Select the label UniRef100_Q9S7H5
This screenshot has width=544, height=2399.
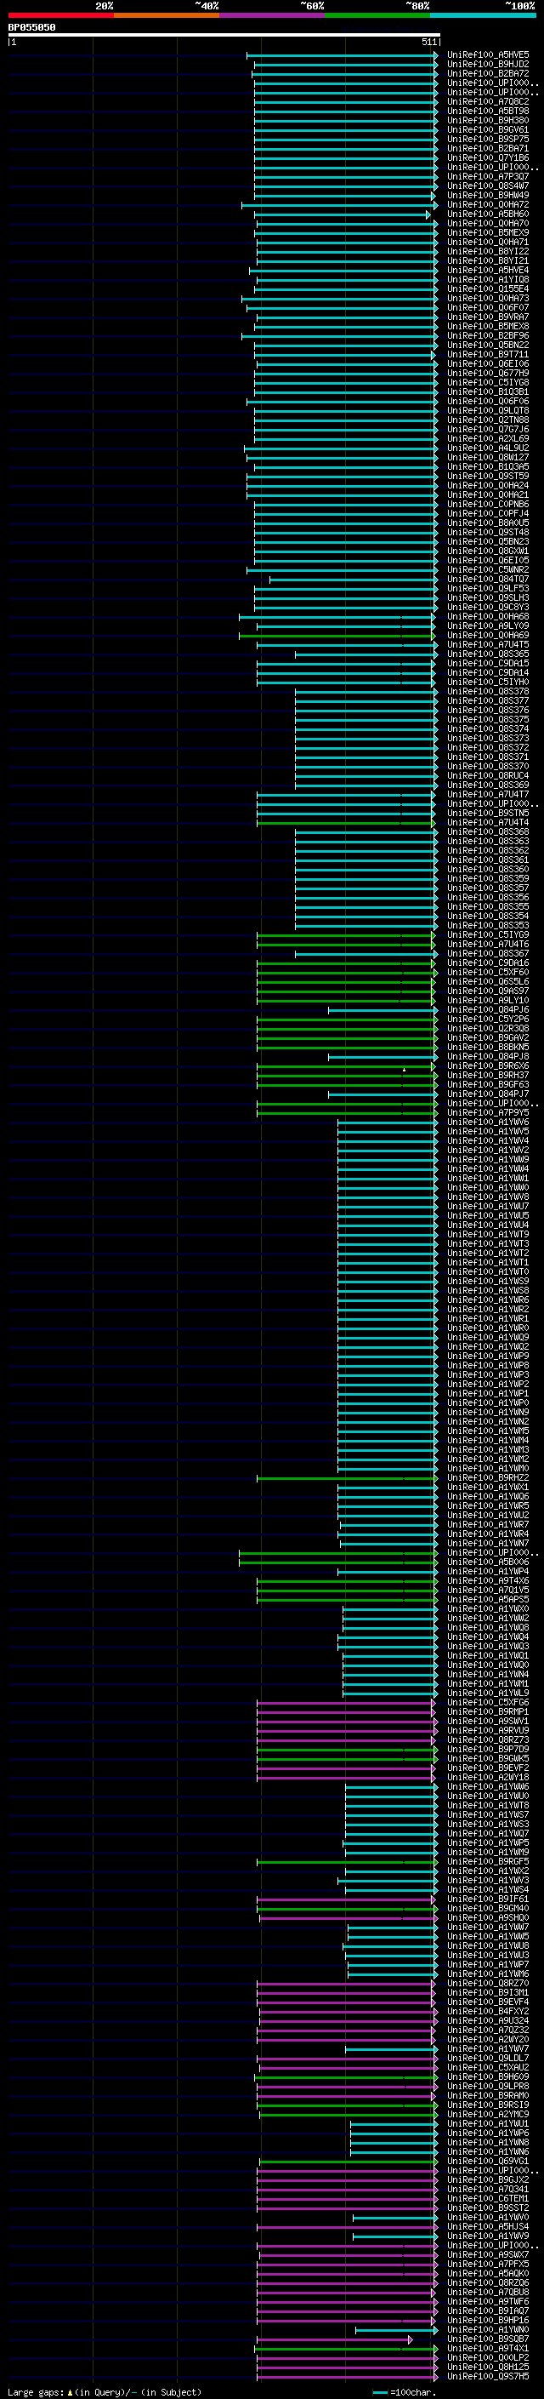[x=487, y=2376]
